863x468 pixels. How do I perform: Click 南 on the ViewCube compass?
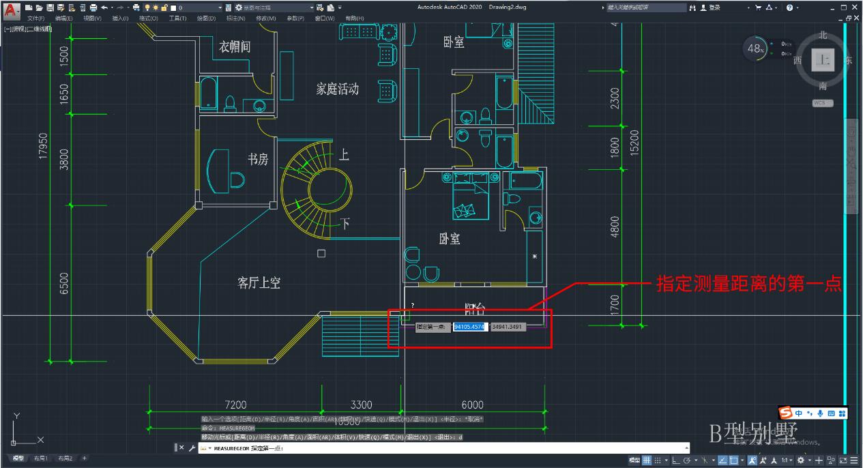click(x=824, y=85)
